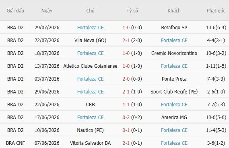Click Sport Club Recife (PE) name
This screenshot has width=229, height=148.
(x=174, y=92)
